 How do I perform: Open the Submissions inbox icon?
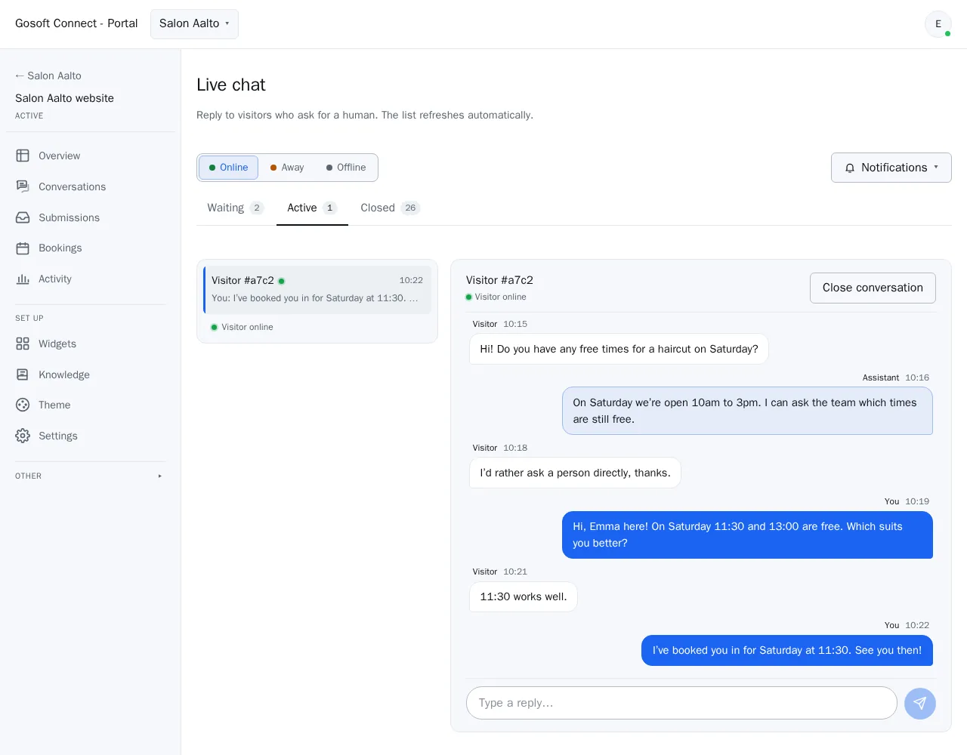[23, 217]
